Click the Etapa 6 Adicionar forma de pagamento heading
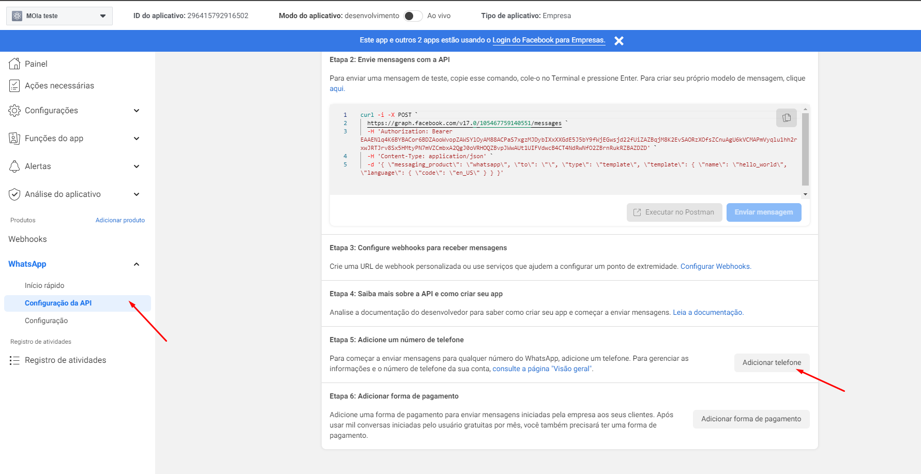Image resolution: width=921 pixels, height=474 pixels. (394, 396)
